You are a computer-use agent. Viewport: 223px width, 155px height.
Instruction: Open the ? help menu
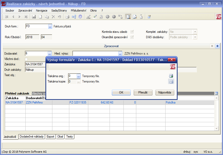point(102,11)
